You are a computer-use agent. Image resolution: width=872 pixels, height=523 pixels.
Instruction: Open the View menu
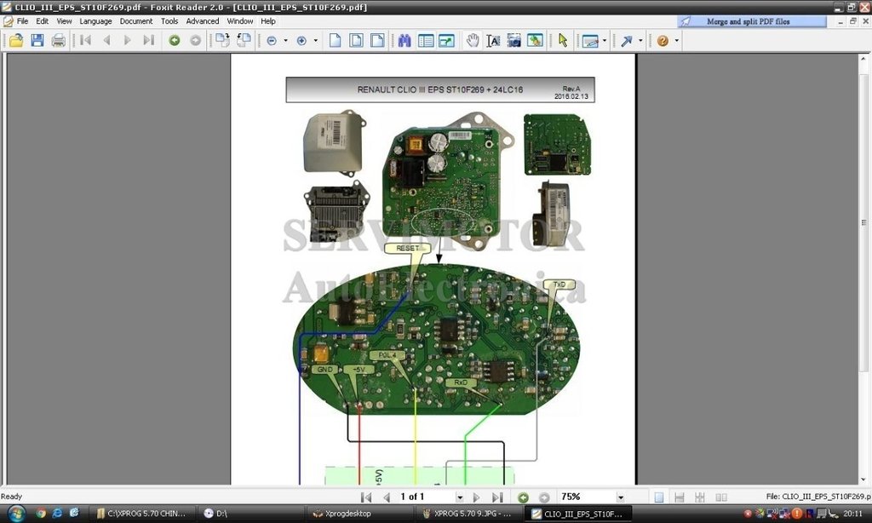(x=64, y=21)
